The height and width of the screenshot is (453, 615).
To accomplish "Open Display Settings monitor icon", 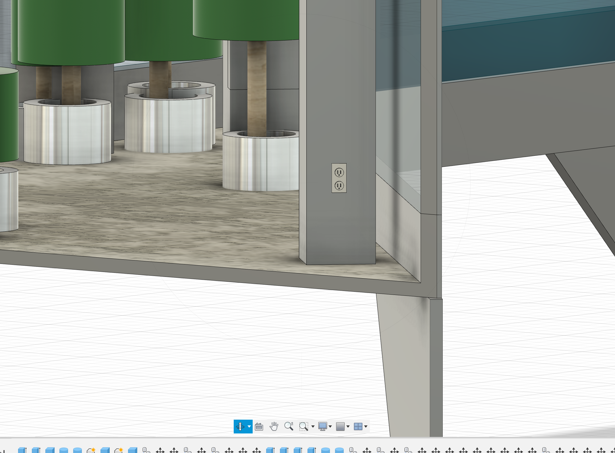I will (323, 427).
